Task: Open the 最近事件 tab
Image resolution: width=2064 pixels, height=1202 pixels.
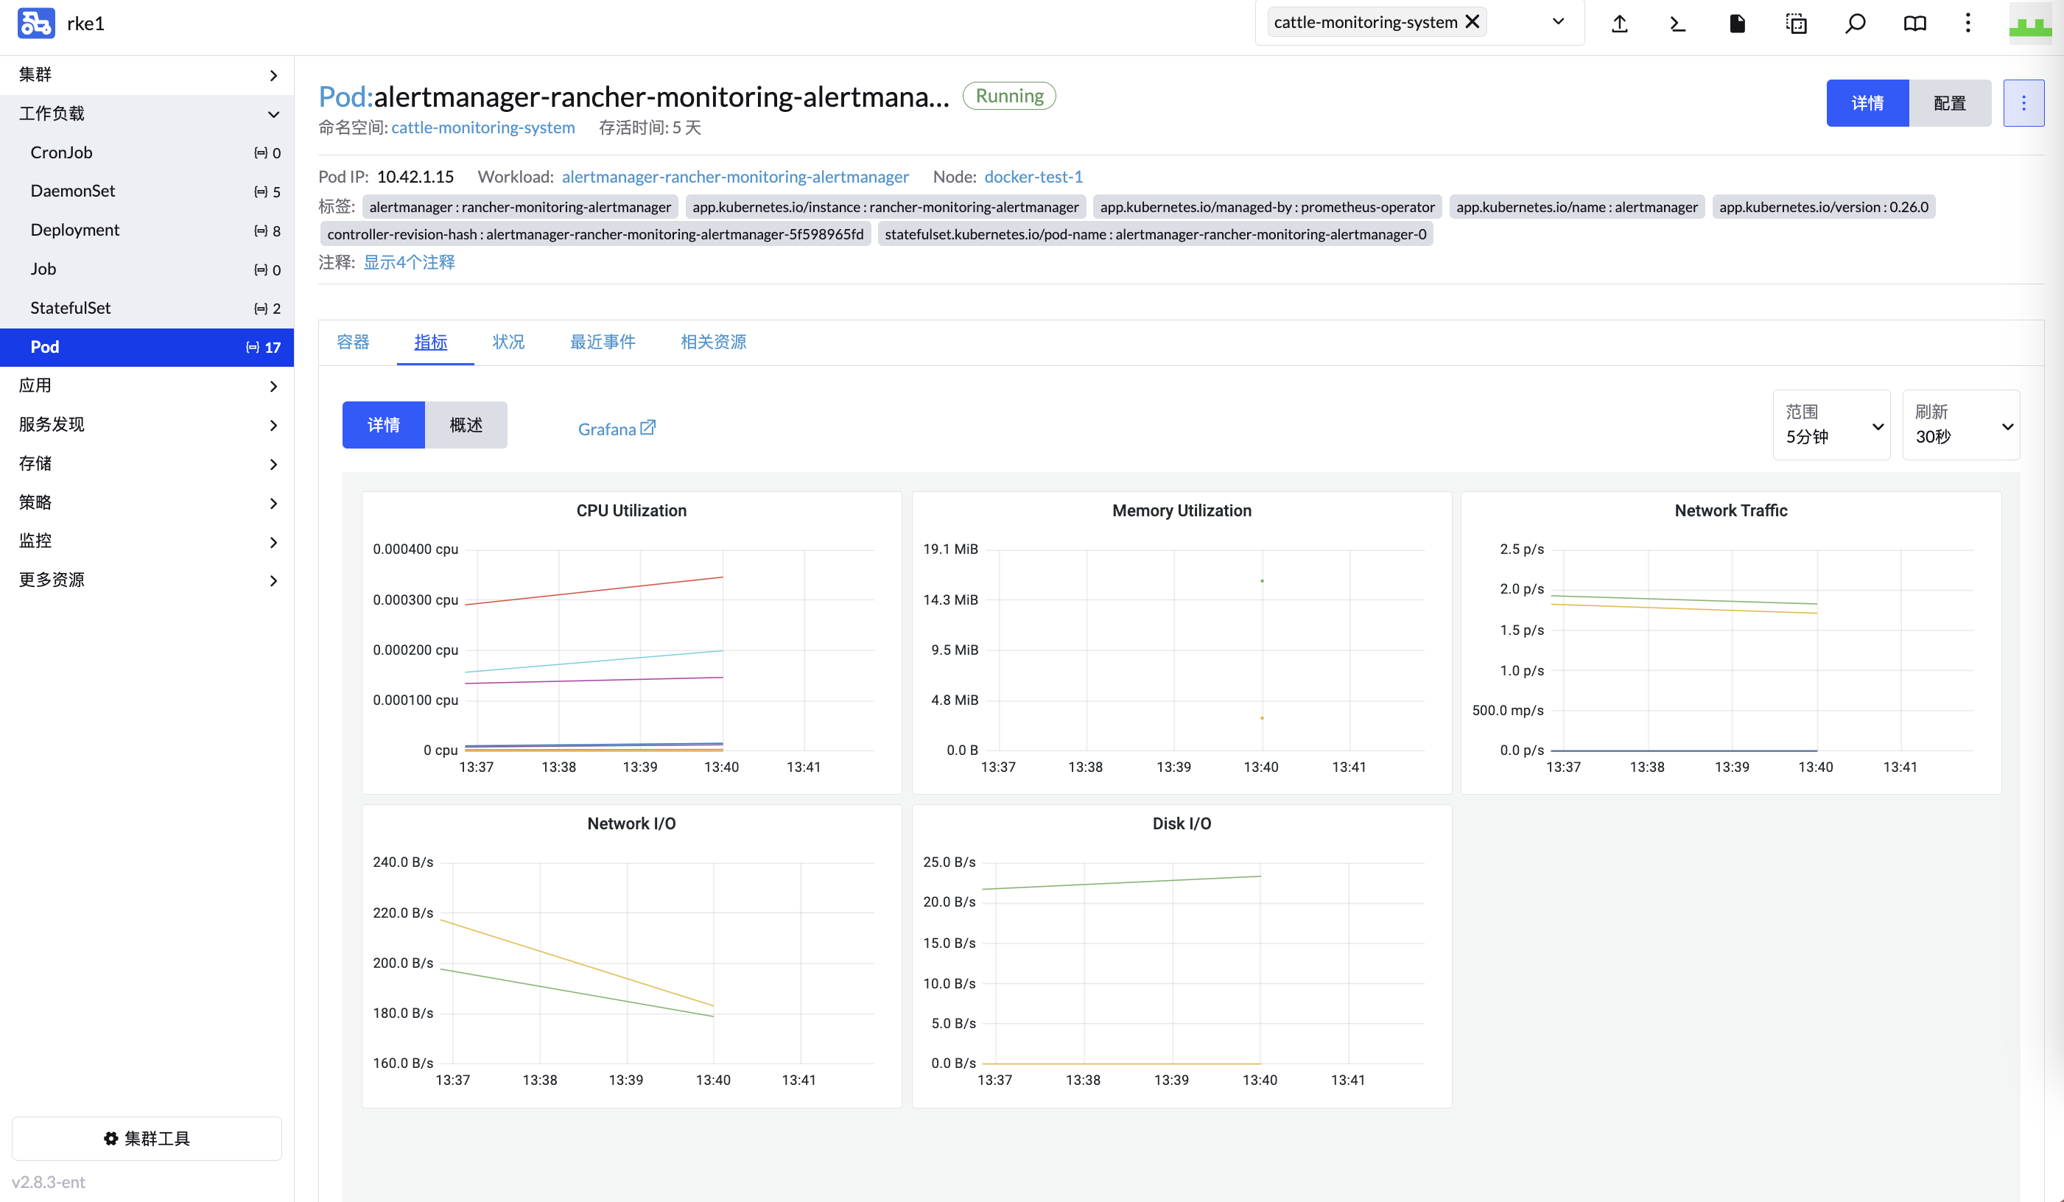Action: (602, 342)
